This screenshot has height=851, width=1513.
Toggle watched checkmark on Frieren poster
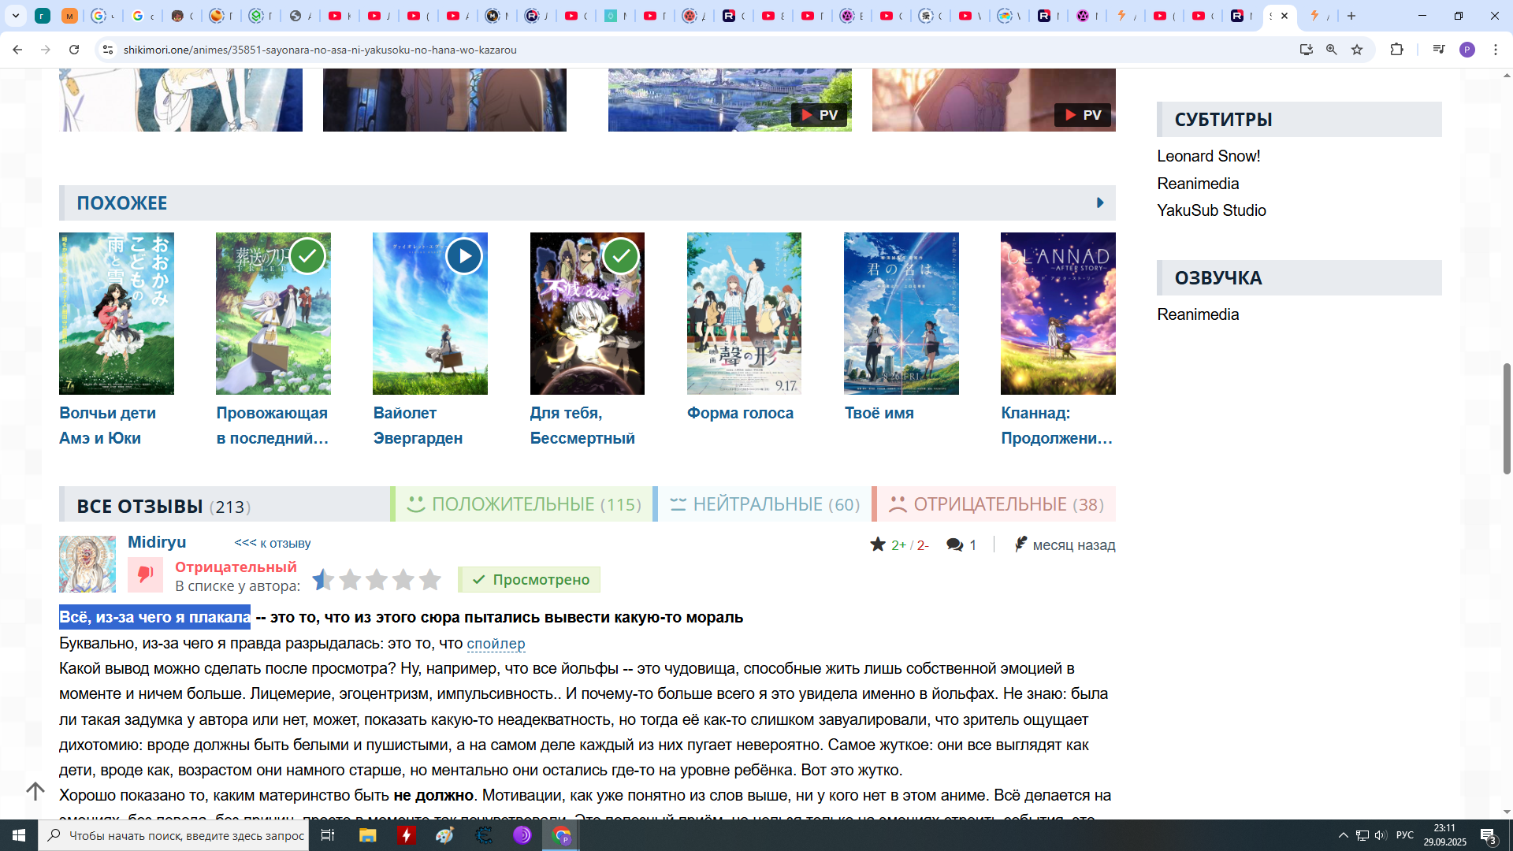307,256
